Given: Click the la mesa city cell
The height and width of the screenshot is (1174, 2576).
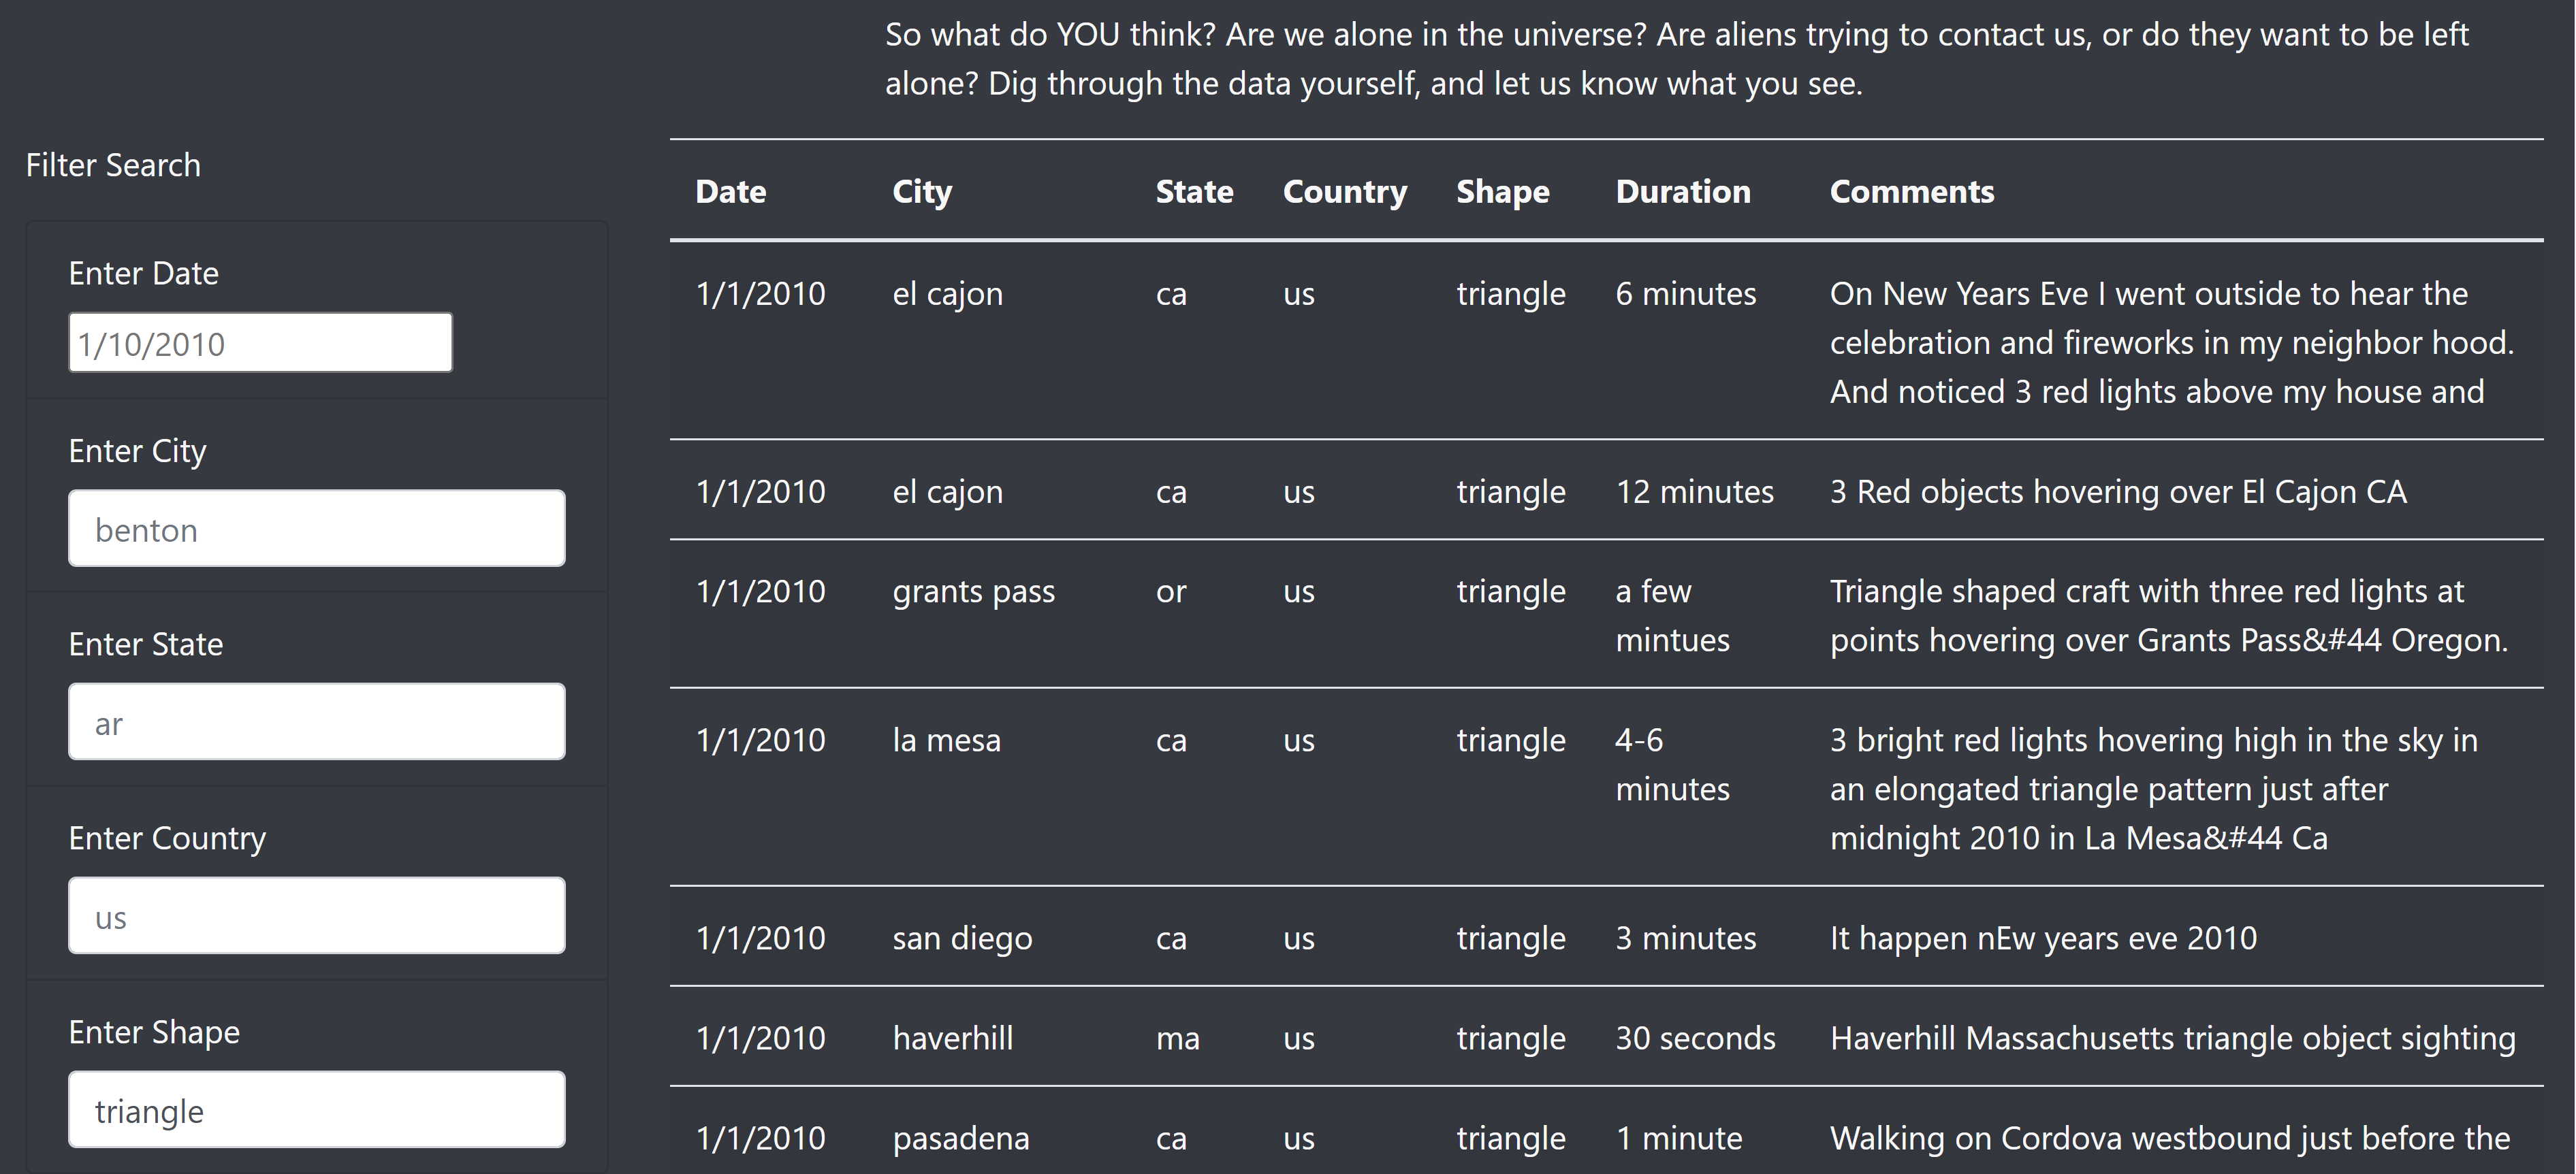Looking at the screenshot, I should pyautogui.click(x=946, y=740).
